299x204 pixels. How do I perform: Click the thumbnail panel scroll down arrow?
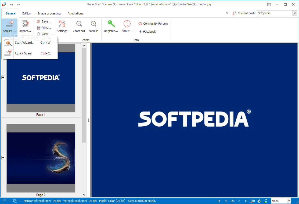84,195
